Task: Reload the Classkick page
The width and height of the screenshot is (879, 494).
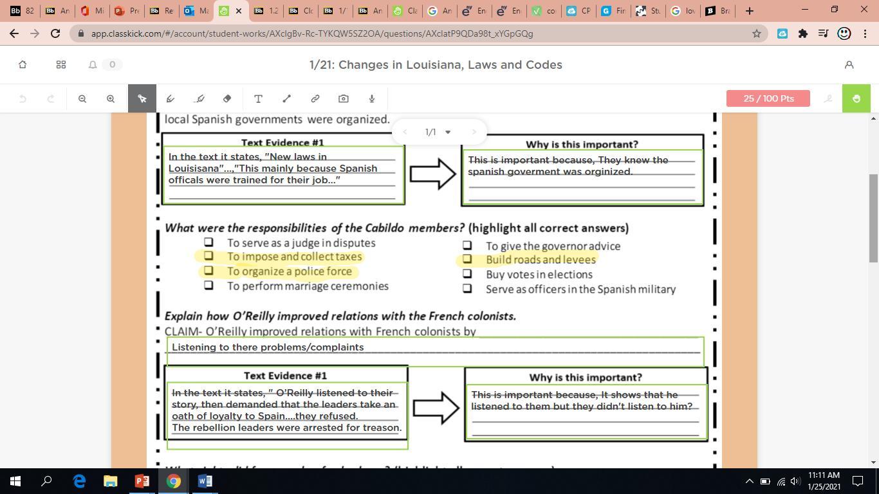Action: 55,33
